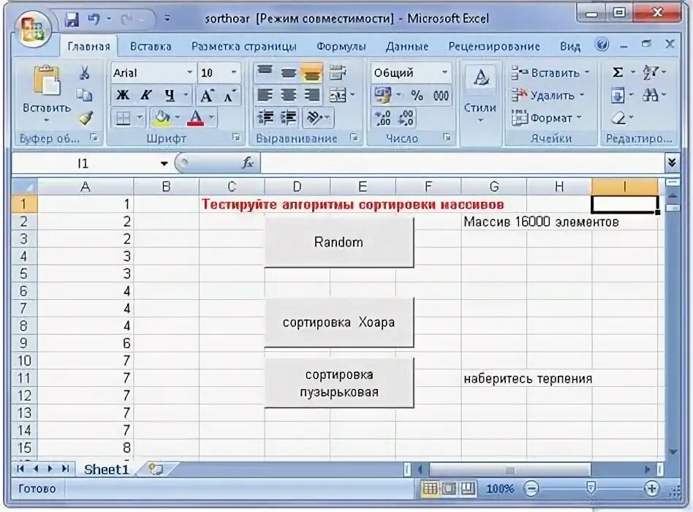Apply percent style format
Viewport: 693px width, 512px height.
pos(417,96)
